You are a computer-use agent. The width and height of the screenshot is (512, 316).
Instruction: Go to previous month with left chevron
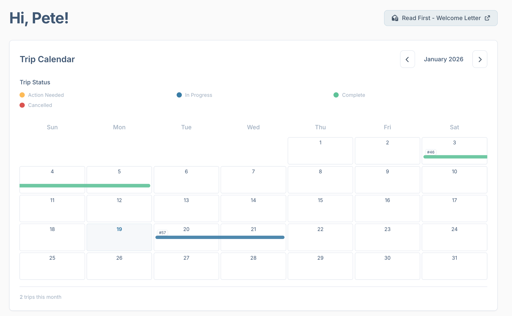[407, 59]
